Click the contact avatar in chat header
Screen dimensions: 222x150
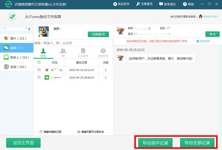(x=121, y=30)
